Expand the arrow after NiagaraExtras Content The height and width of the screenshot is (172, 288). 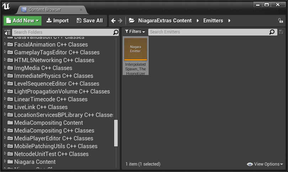pyautogui.click(x=198, y=21)
